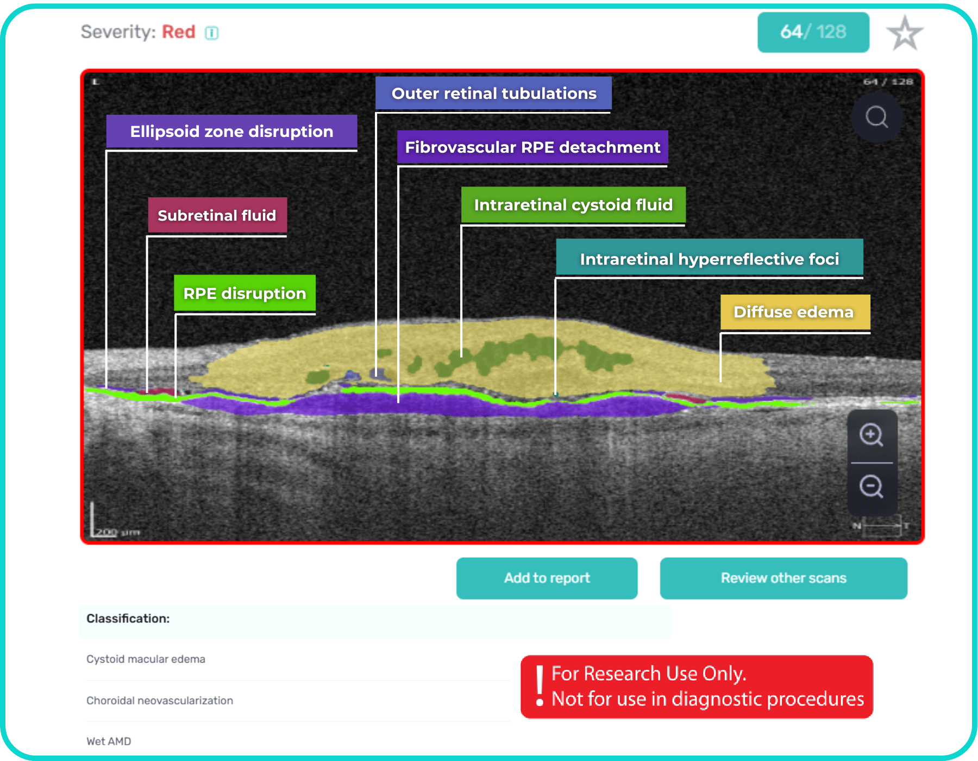Screen dimensions: 978x761
Task: Select the Ellipsoid zone disruption label
Action: [231, 132]
